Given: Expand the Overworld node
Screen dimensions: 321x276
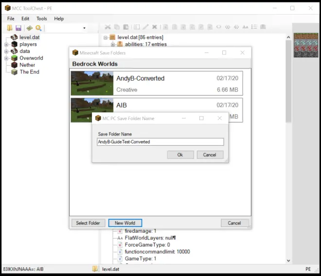Looking at the screenshot, I should [x=6, y=58].
